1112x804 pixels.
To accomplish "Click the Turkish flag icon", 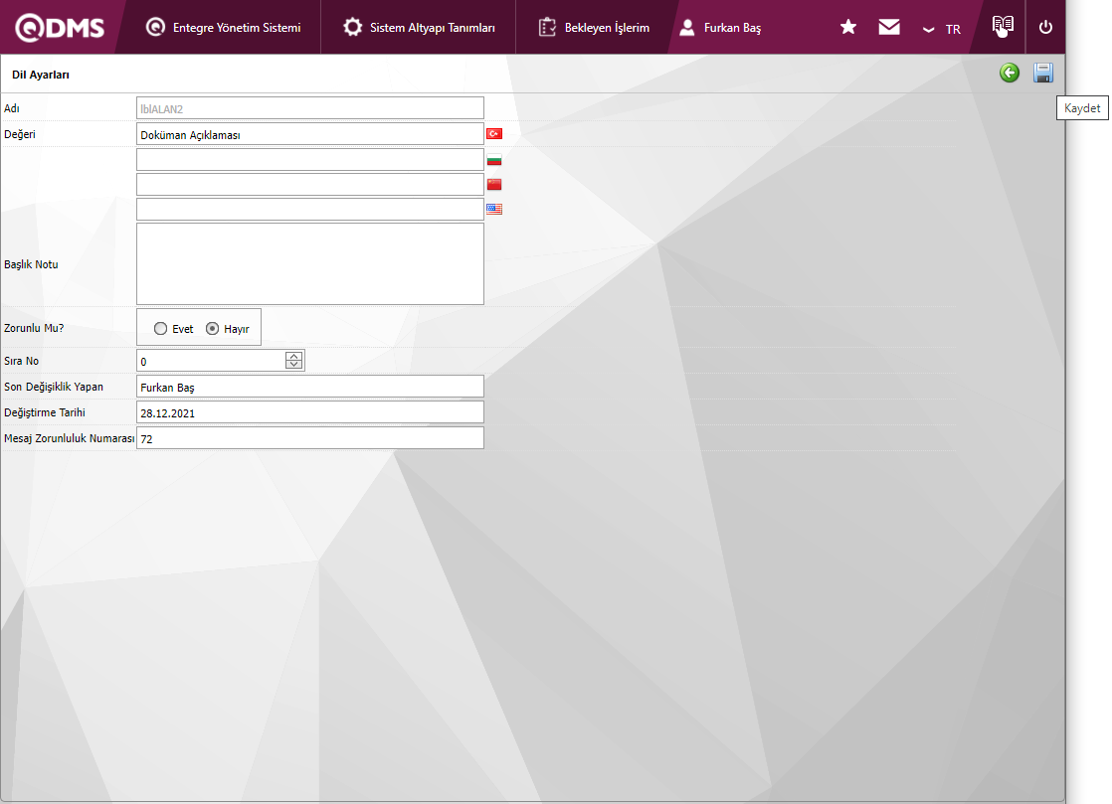I will 494,133.
